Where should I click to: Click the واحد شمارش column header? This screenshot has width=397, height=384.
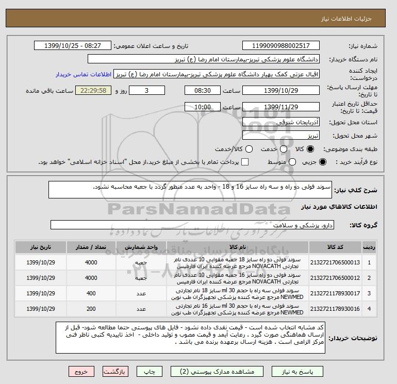pyautogui.click(x=141, y=247)
